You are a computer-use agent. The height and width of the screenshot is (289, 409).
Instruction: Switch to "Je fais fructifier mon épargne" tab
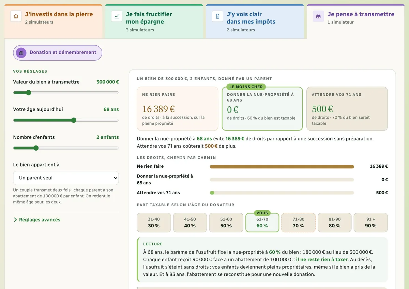[x=154, y=21]
